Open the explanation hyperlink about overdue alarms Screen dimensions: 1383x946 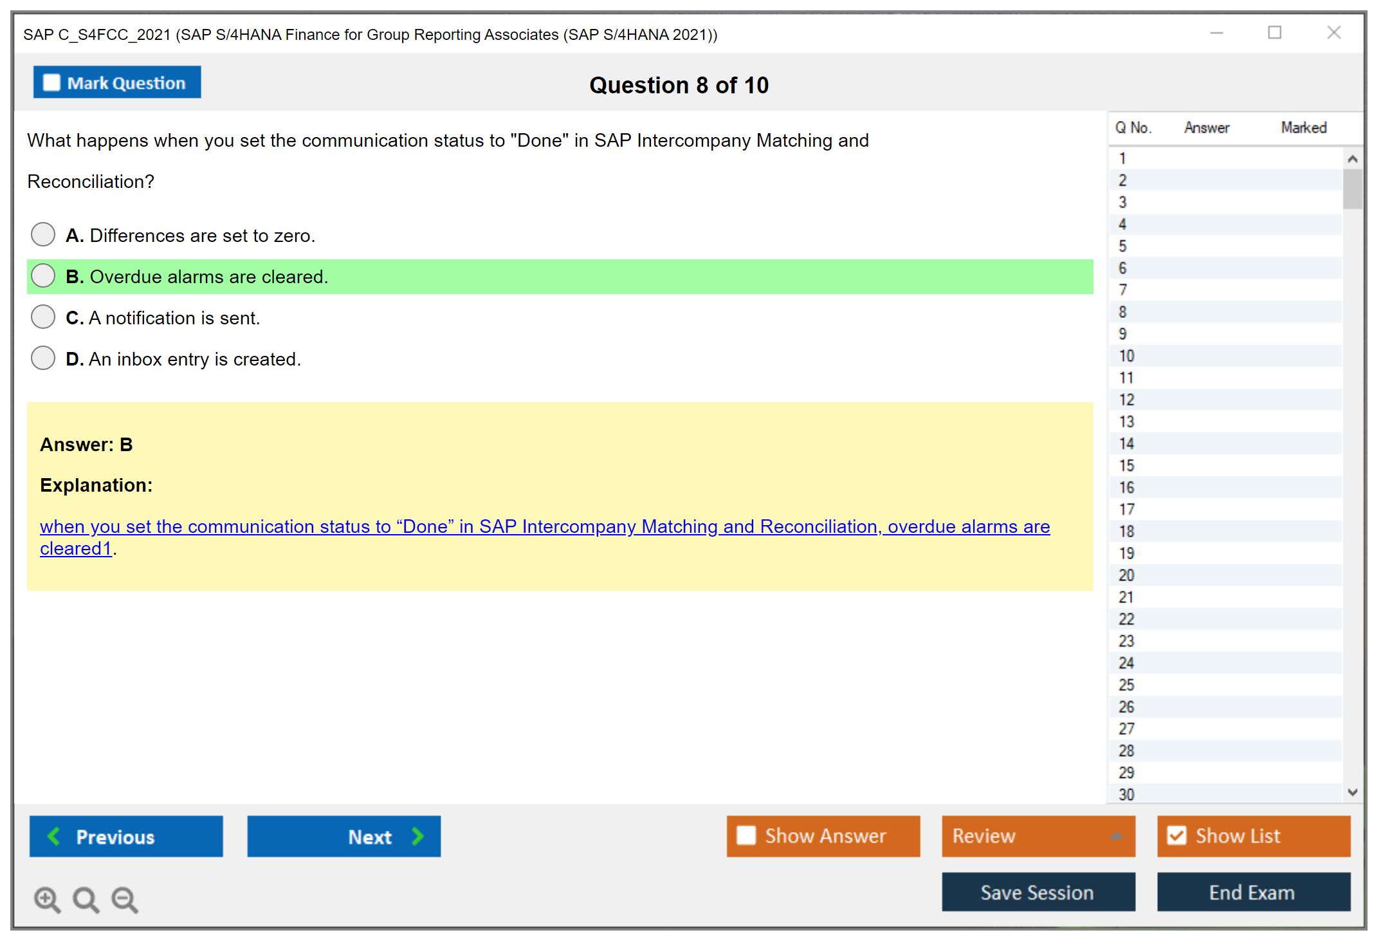[x=544, y=526]
